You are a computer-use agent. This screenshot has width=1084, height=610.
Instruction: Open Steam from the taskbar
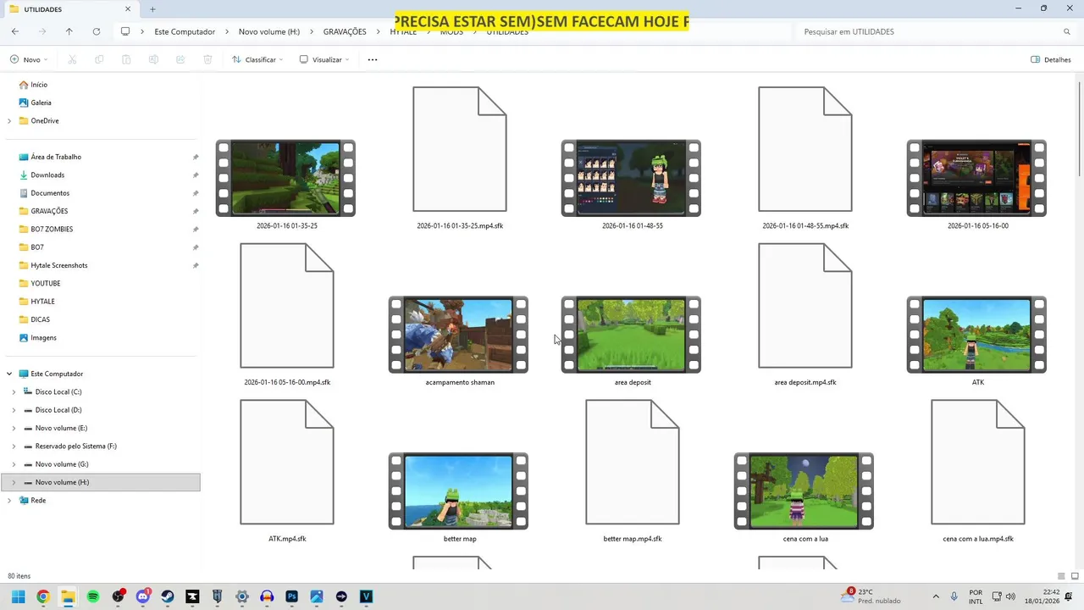[x=168, y=596]
